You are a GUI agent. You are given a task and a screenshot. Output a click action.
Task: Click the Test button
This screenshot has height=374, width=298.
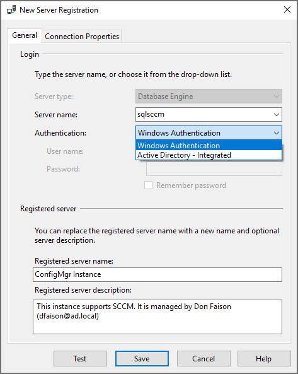[x=80, y=358]
